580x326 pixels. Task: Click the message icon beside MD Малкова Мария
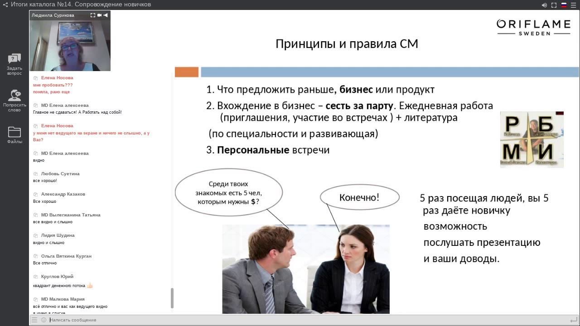tap(36, 299)
